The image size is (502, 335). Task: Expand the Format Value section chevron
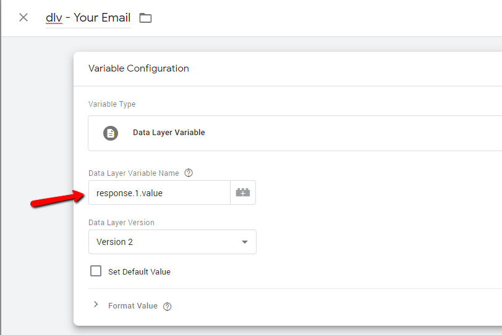coord(96,304)
